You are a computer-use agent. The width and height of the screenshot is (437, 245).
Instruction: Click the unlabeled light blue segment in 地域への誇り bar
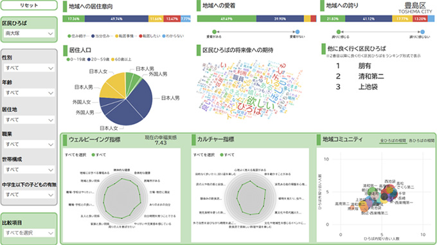[431, 19]
